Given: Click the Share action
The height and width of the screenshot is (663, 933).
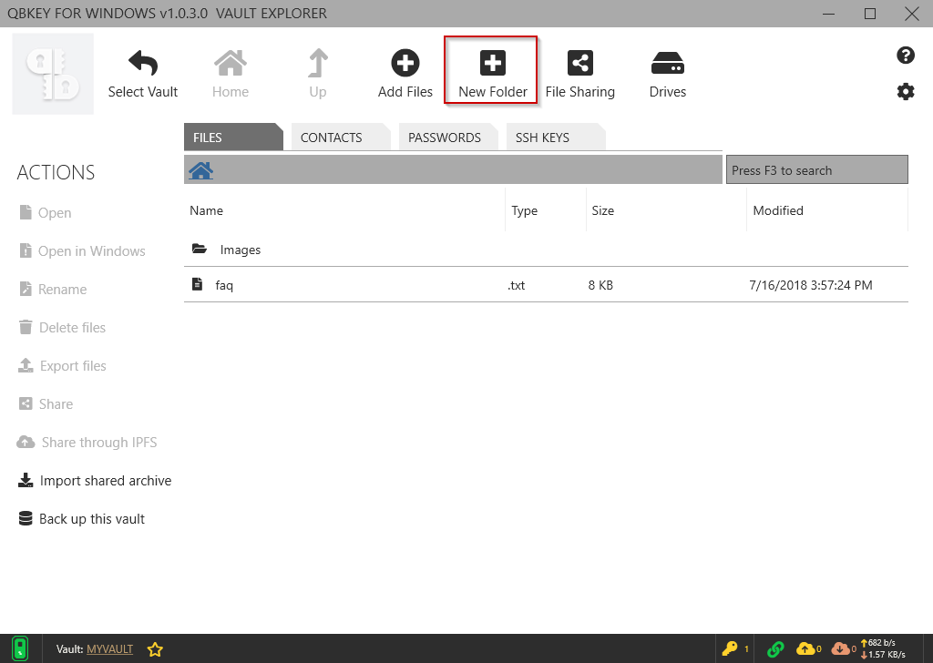Looking at the screenshot, I should pyautogui.click(x=46, y=403).
